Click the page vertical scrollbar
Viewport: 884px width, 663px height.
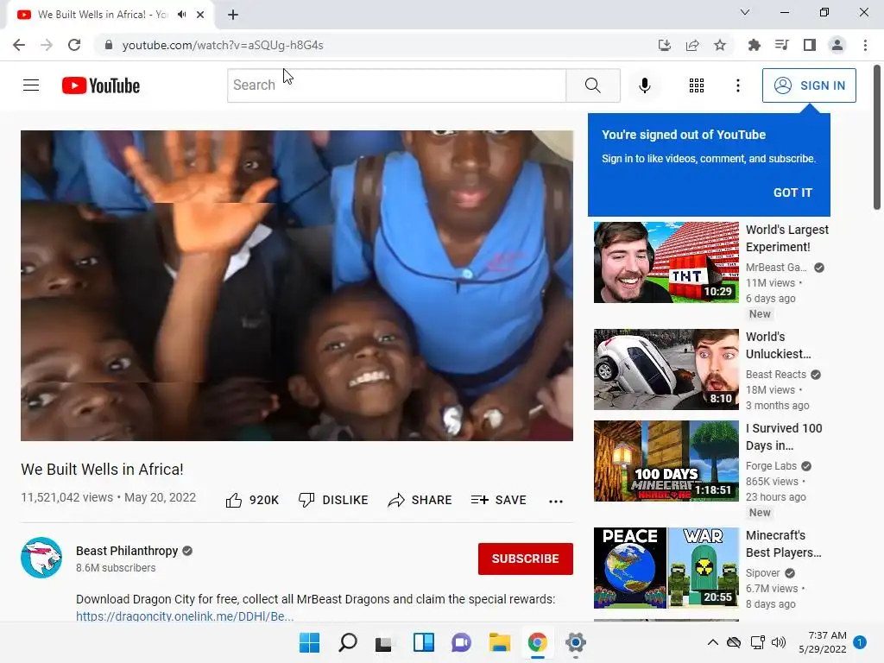(x=877, y=137)
